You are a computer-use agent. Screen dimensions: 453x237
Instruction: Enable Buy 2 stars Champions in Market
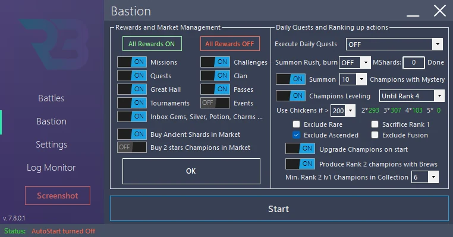[132, 147]
